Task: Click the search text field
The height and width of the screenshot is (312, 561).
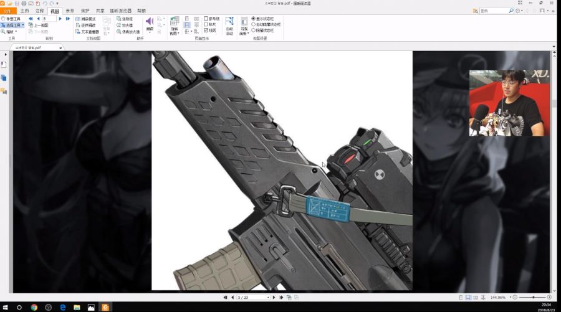Action: tap(494, 11)
